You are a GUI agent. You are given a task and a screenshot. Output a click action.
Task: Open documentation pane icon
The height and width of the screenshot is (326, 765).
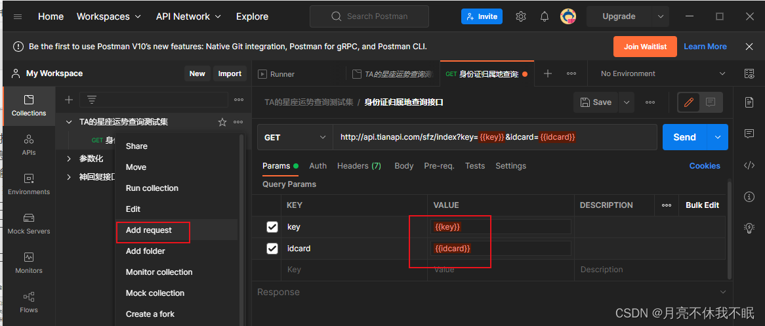click(x=749, y=102)
